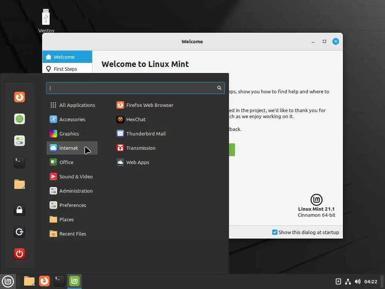Uncheck Show this dialog at startup
The height and width of the screenshot is (289, 385).
(x=275, y=232)
